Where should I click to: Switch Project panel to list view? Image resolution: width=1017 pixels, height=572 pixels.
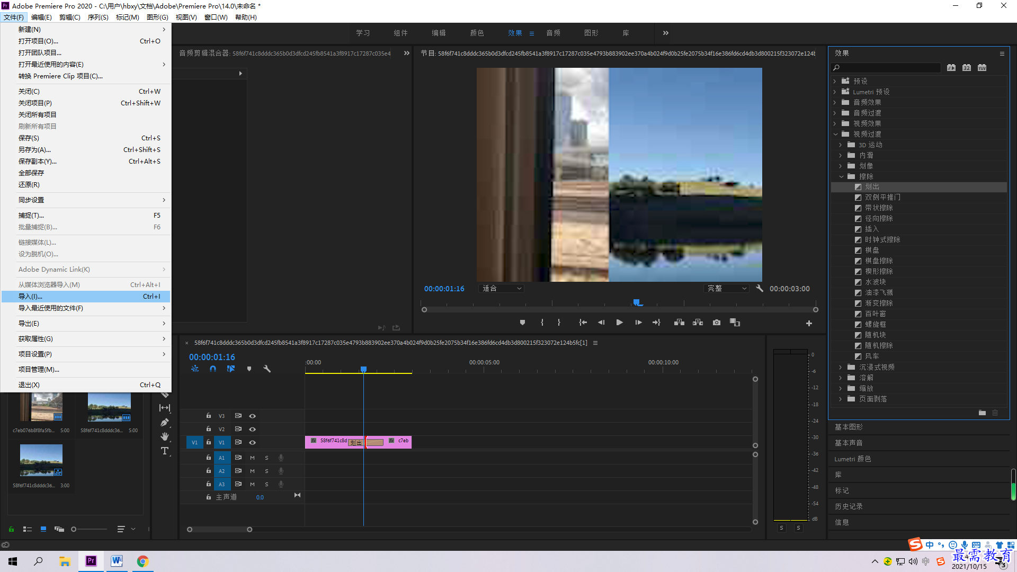tap(28, 529)
